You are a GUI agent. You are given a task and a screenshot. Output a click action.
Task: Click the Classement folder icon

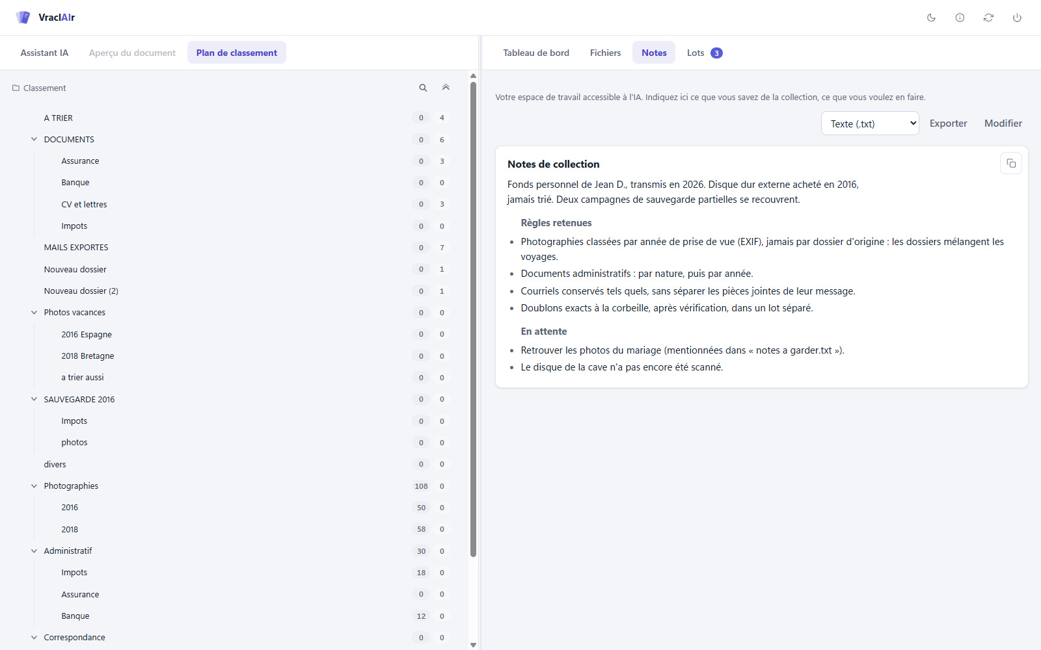16,88
